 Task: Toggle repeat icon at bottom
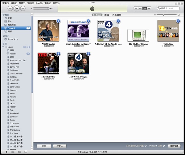(19, 152)
